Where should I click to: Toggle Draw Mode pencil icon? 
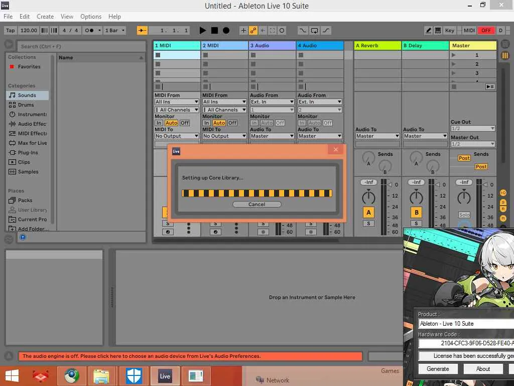click(x=429, y=31)
